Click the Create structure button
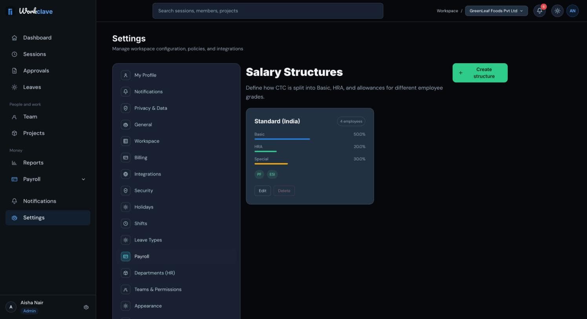The height and width of the screenshot is (319, 587). [x=480, y=73]
